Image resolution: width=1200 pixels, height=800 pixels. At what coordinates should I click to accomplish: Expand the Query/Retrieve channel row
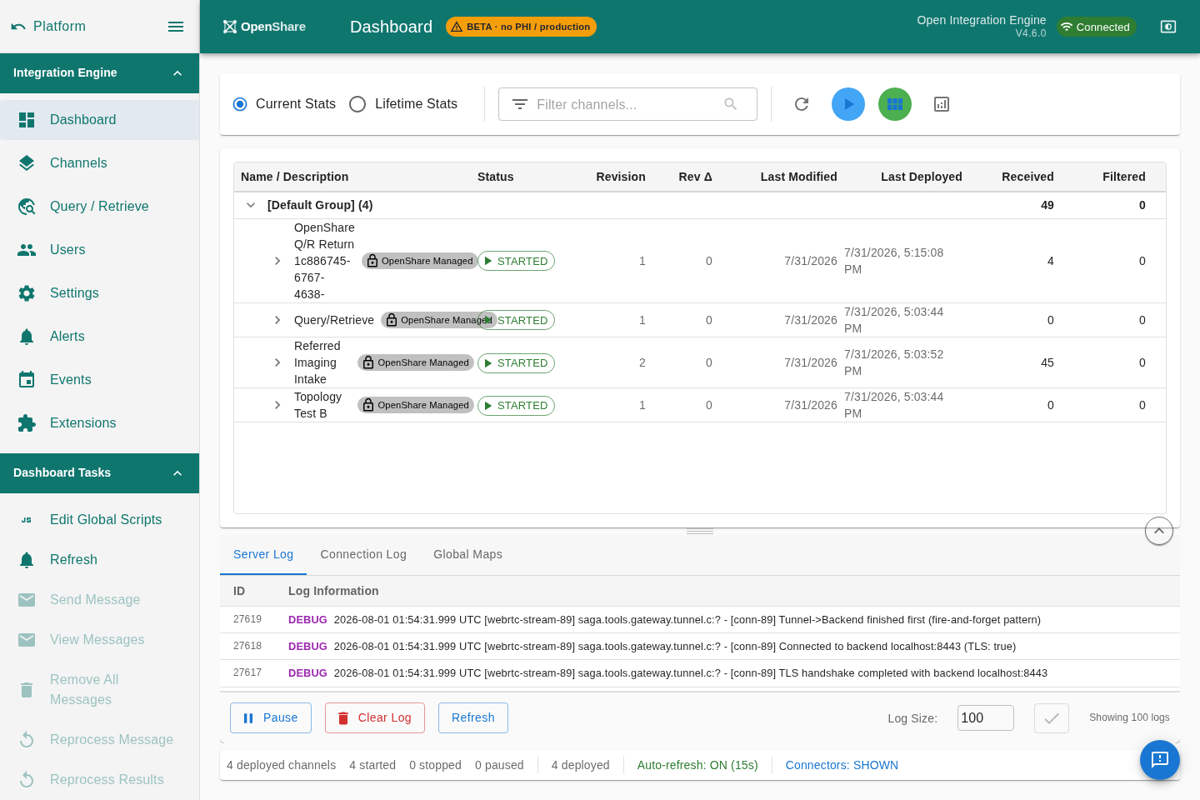pos(277,320)
